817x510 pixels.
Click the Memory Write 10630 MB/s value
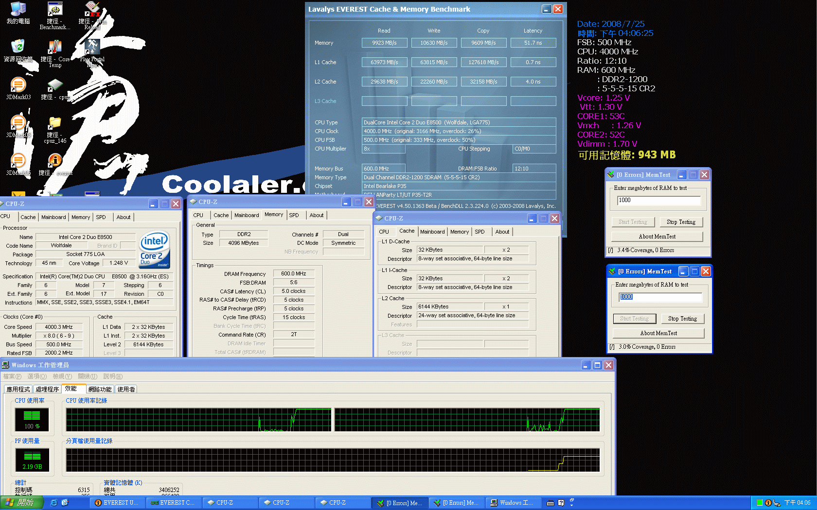pos(434,43)
